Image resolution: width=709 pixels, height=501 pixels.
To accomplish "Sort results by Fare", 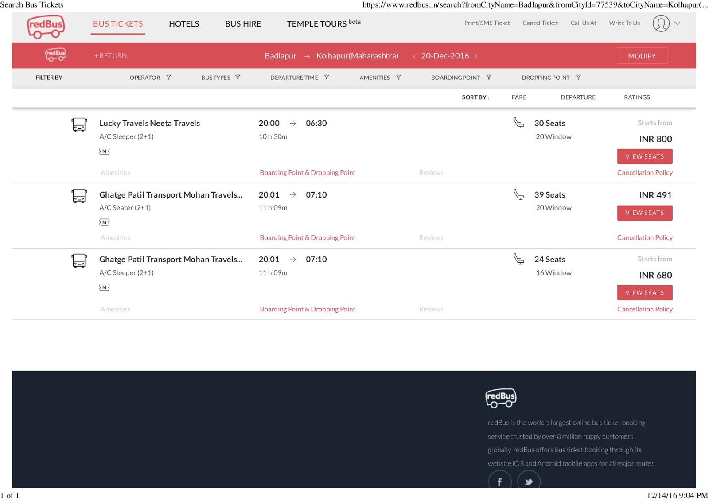I will (x=519, y=97).
